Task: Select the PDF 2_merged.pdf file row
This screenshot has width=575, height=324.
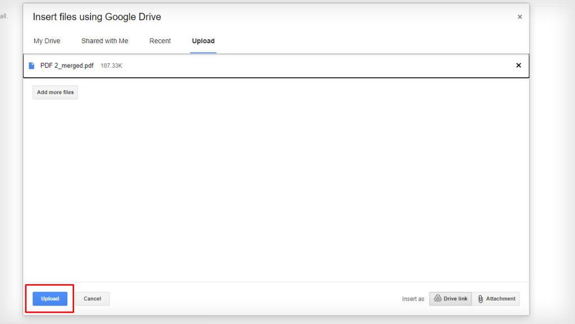Action: point(225,65)
